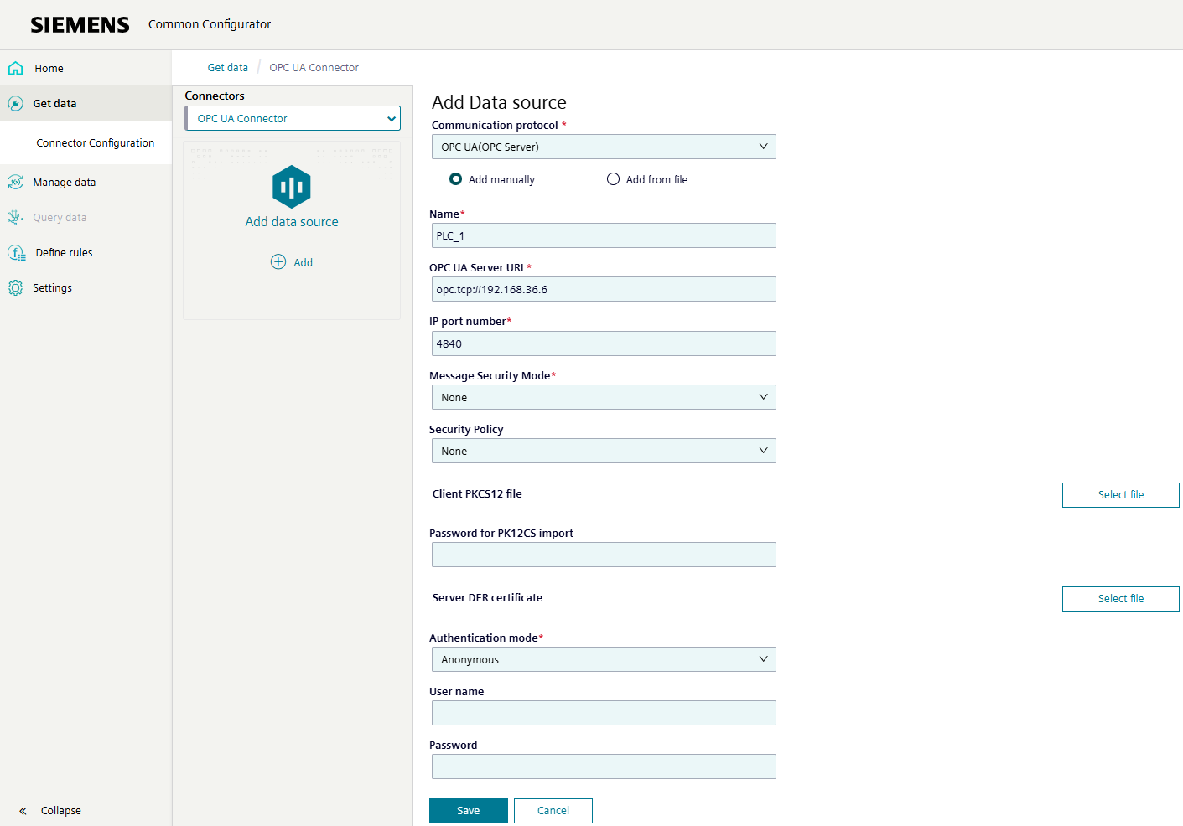Expand the Authentication mode dropdown

tap(604, 660)
